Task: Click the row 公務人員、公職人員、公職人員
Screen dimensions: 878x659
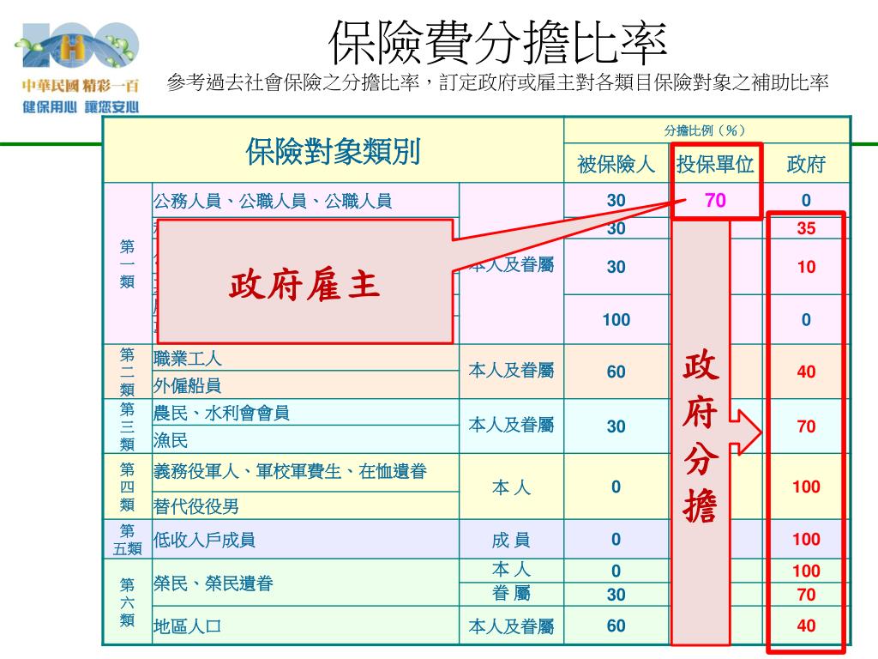Action: point(305,201)
